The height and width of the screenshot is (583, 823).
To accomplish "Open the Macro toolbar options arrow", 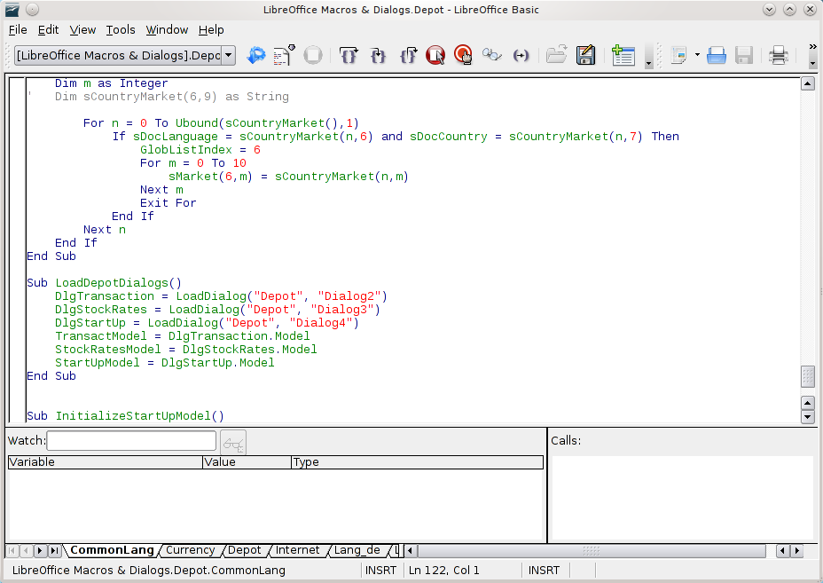I will click(649, 64).
